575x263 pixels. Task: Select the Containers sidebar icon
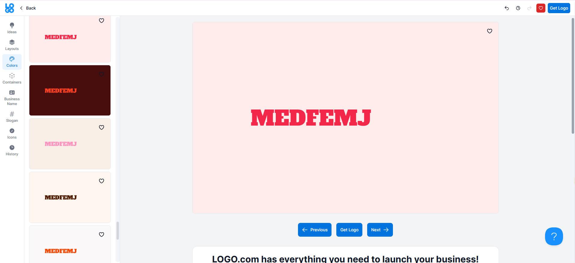point(12,78)
